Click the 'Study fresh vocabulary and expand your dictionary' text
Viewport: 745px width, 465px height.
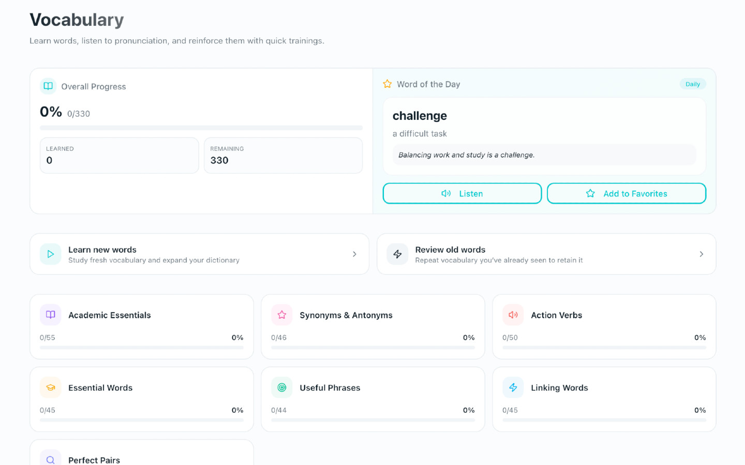pos(154,260)
